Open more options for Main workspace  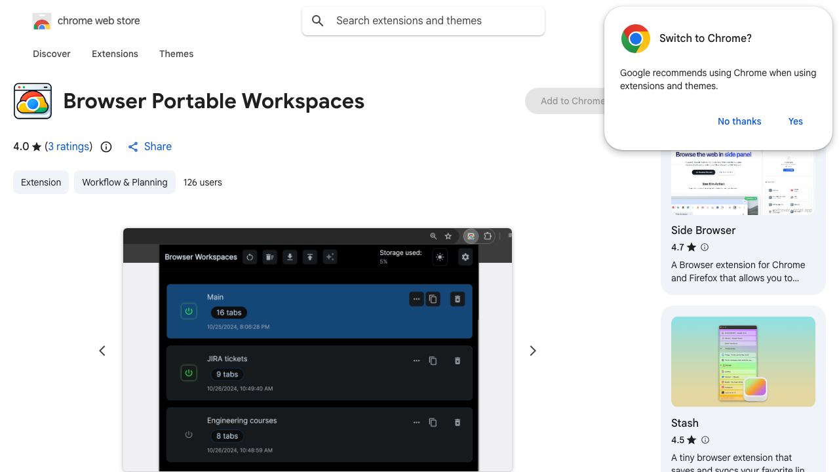(416, 299)
